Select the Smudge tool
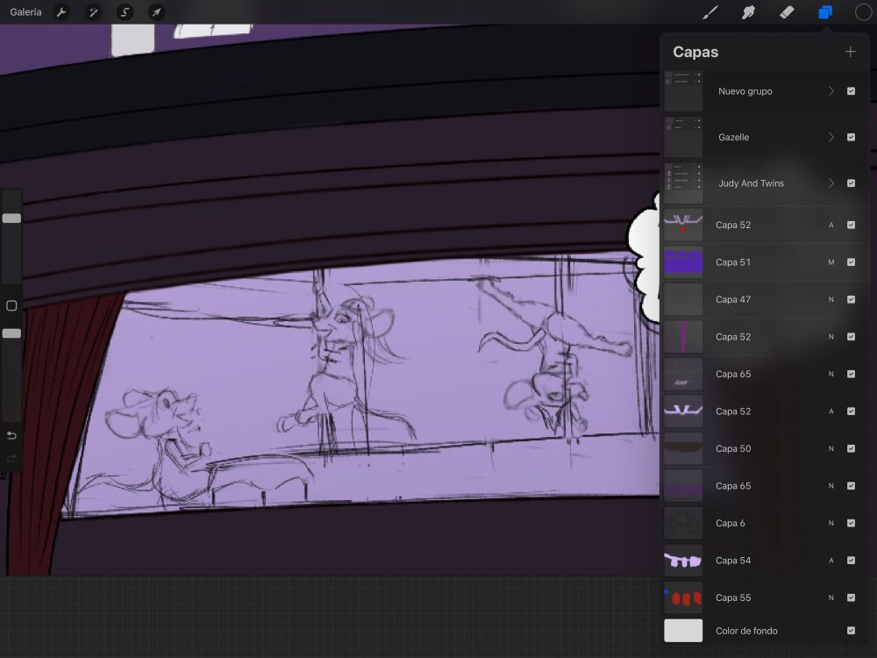Screen dimensions: 877x658 point(748,12)
